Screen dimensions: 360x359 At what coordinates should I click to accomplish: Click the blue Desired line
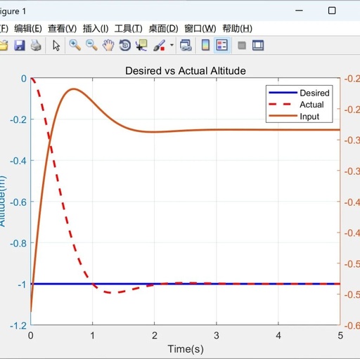(x=185, y=284)
